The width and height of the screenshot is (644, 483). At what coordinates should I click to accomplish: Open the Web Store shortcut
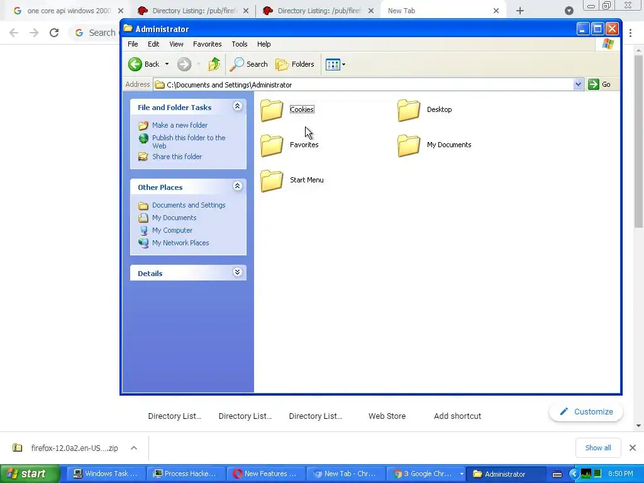pyautogui.click(x=387, y=416)
